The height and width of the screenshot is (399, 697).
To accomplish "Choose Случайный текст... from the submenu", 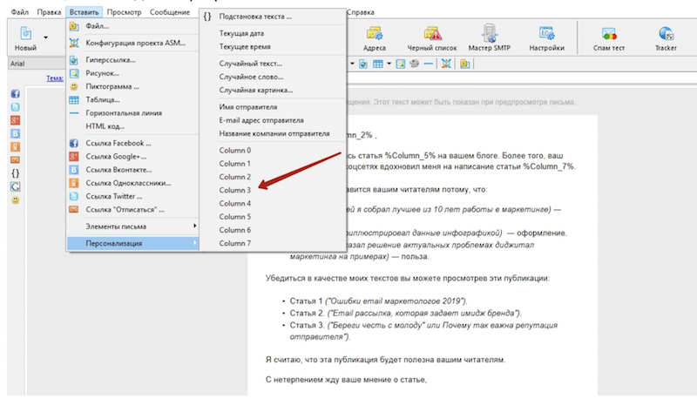I will click(x=273, y=64).
